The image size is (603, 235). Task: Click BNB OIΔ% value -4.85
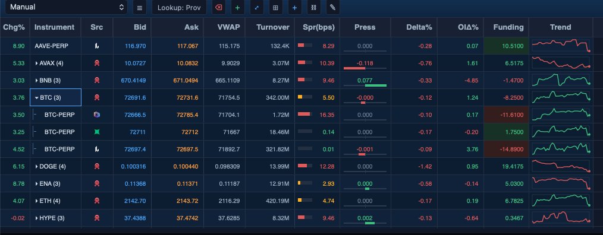(x=472, y=81)
